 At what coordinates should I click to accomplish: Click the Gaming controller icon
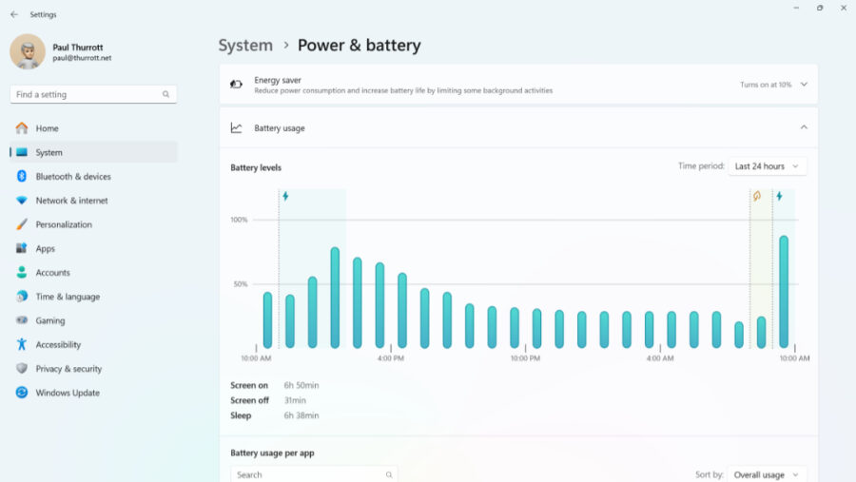point(21,321)
